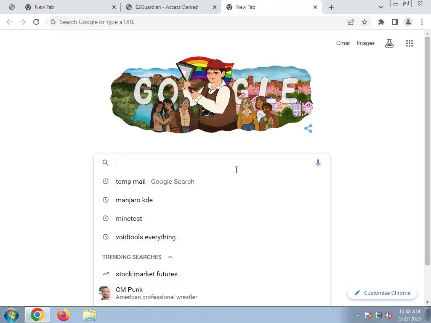Share the Google Doodle

(x=308, y=128)
